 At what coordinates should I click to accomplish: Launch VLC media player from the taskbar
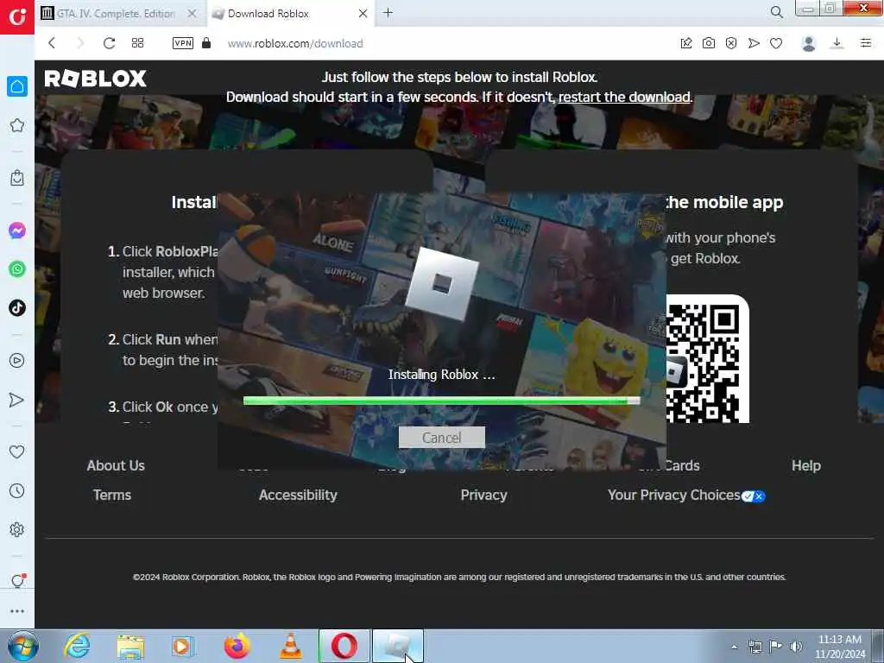pyautogui.click(x=291, y=647)
